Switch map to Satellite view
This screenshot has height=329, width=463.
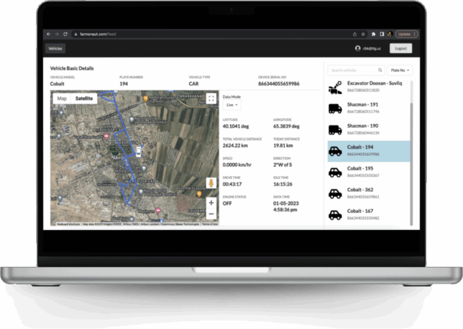[x=84, y=98]
